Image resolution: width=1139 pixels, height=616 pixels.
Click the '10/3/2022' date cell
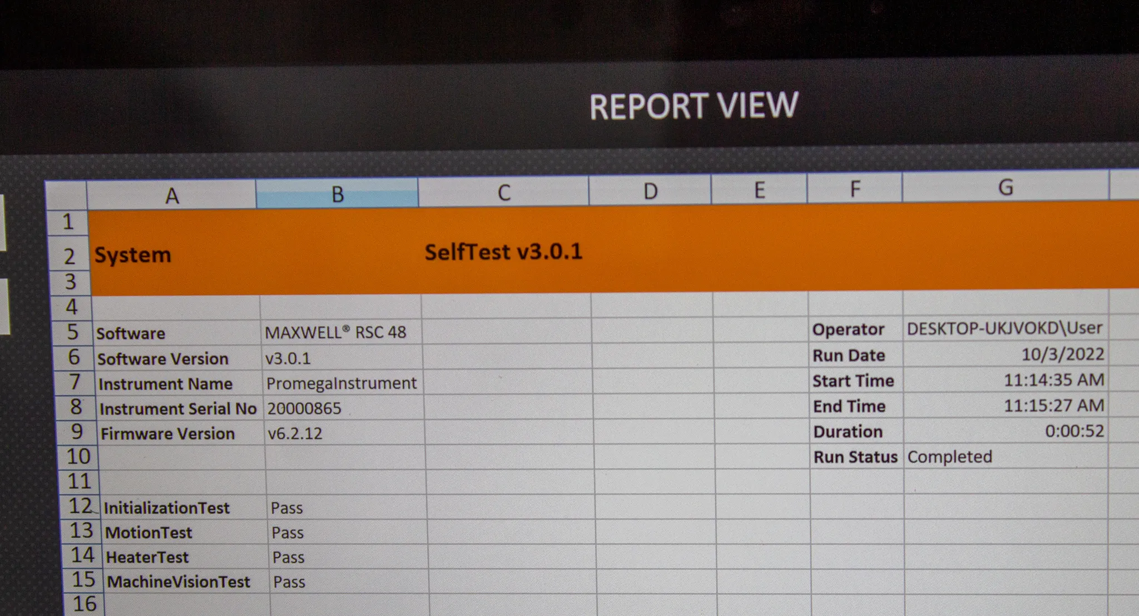coord(1006,354)
